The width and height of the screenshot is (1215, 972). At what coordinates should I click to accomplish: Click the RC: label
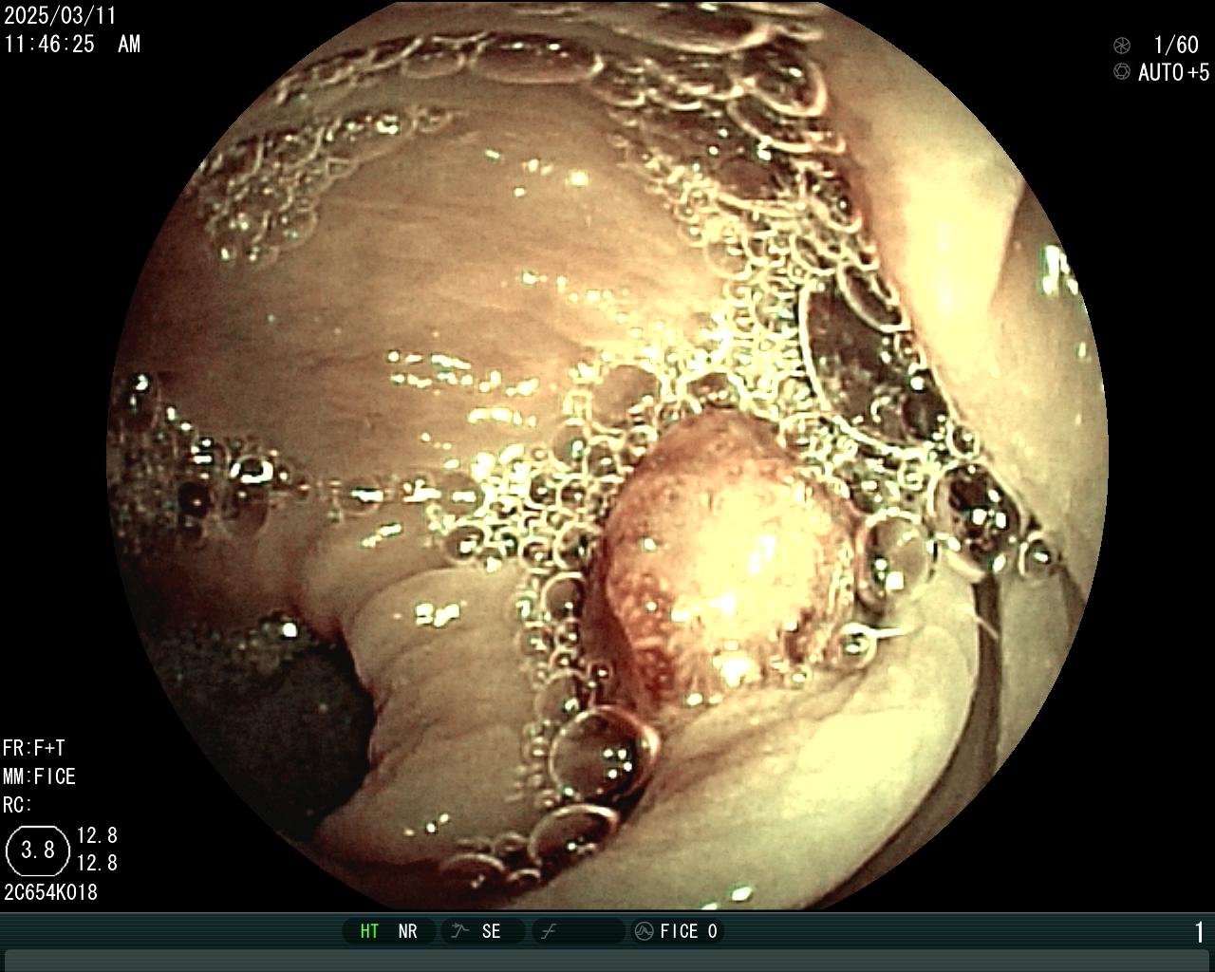click(17, 805)
